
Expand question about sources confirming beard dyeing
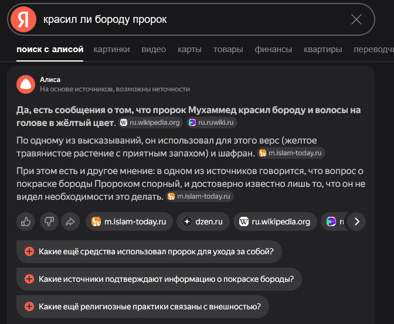tap(159, 279)
